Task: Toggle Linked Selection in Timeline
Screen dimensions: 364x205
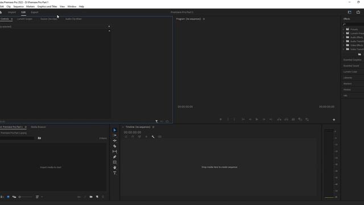Action: [x=139, y=137]
